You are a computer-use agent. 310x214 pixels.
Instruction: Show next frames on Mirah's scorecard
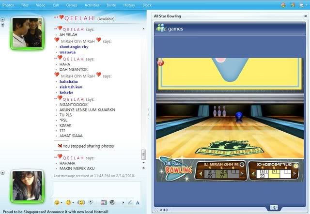click(242, 174)
